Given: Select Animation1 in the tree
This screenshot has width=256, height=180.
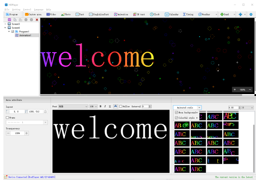Looking at the screenshot, I should point(25,35).
